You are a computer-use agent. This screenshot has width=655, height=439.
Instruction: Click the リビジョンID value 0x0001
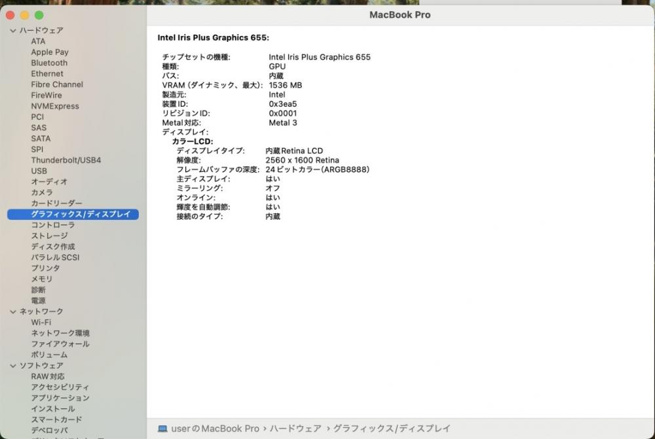coord(283,113)
